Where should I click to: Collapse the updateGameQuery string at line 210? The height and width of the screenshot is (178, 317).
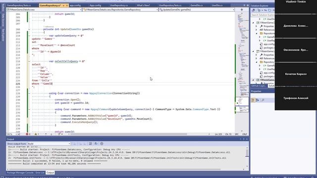[29, 36]
